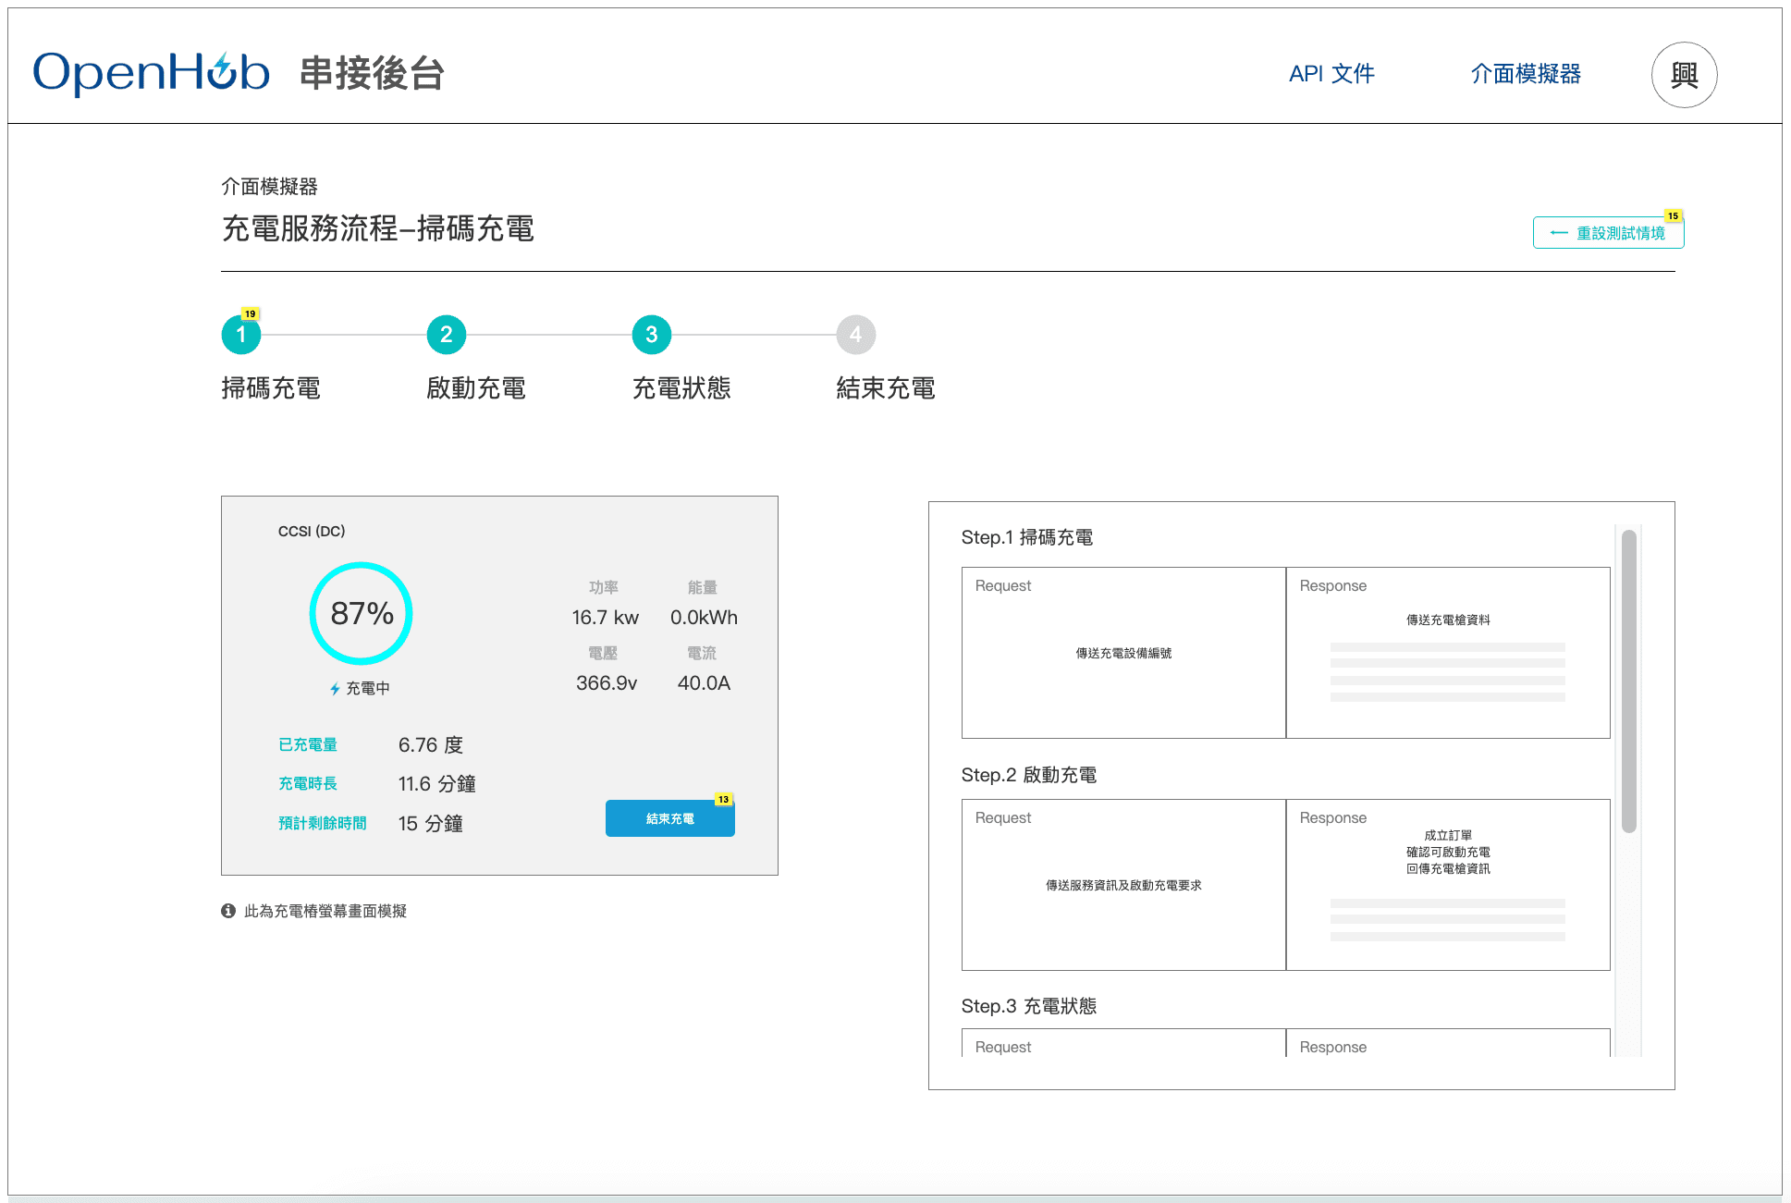The height and width of the screenshot is (1203, 1791).
Task: Click step 3 circle 充電狀態
Action: (x=651, y=335)
